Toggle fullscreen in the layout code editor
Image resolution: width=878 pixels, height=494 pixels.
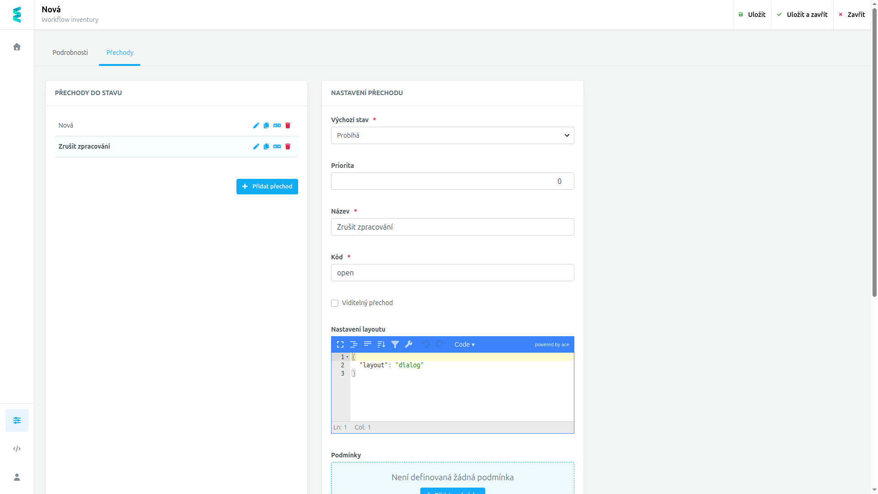click(340, 344)
